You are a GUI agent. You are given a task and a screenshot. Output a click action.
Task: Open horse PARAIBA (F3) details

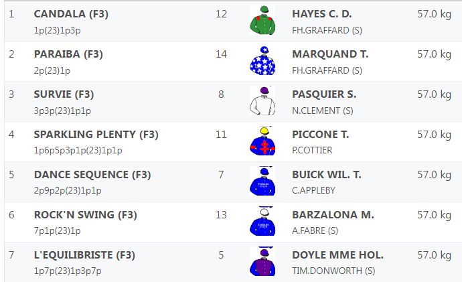click(x=68, y=54)
